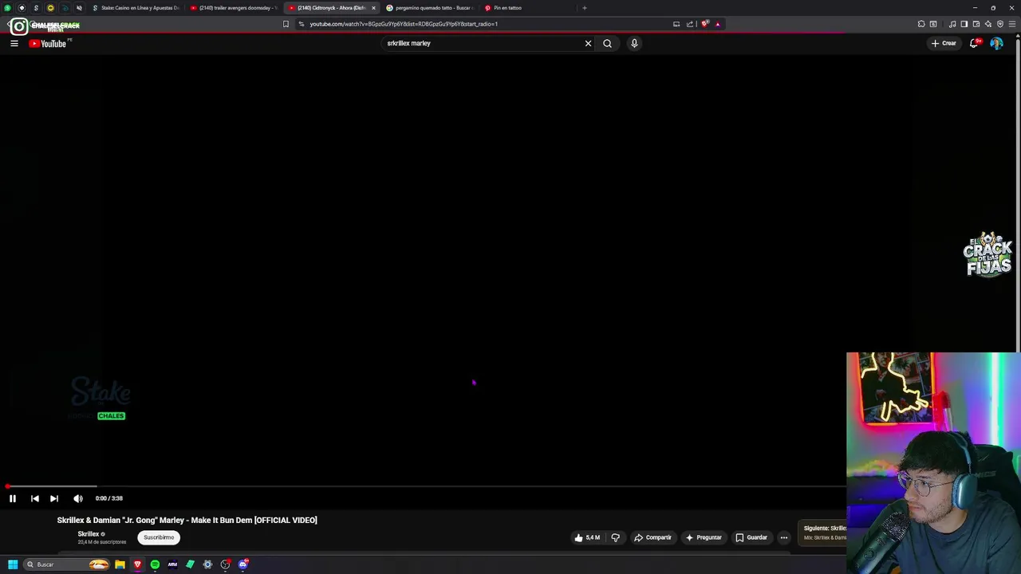Open a new browser tab
Image resolution: width=1021 pixels, height=574 pixels.
pos(585,8)
